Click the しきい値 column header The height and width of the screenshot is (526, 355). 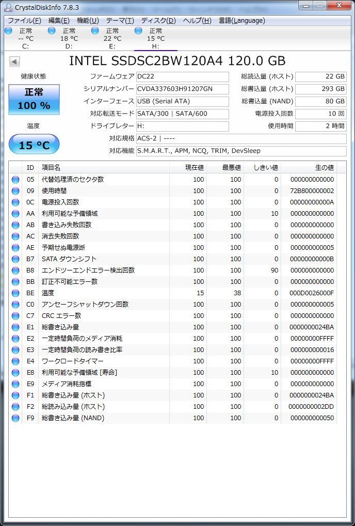point(263,167)
